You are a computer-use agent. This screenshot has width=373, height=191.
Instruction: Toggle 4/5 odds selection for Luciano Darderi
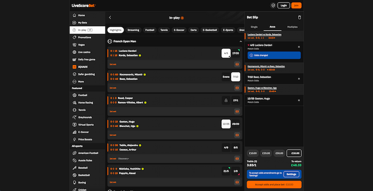(x=226, y=53)
